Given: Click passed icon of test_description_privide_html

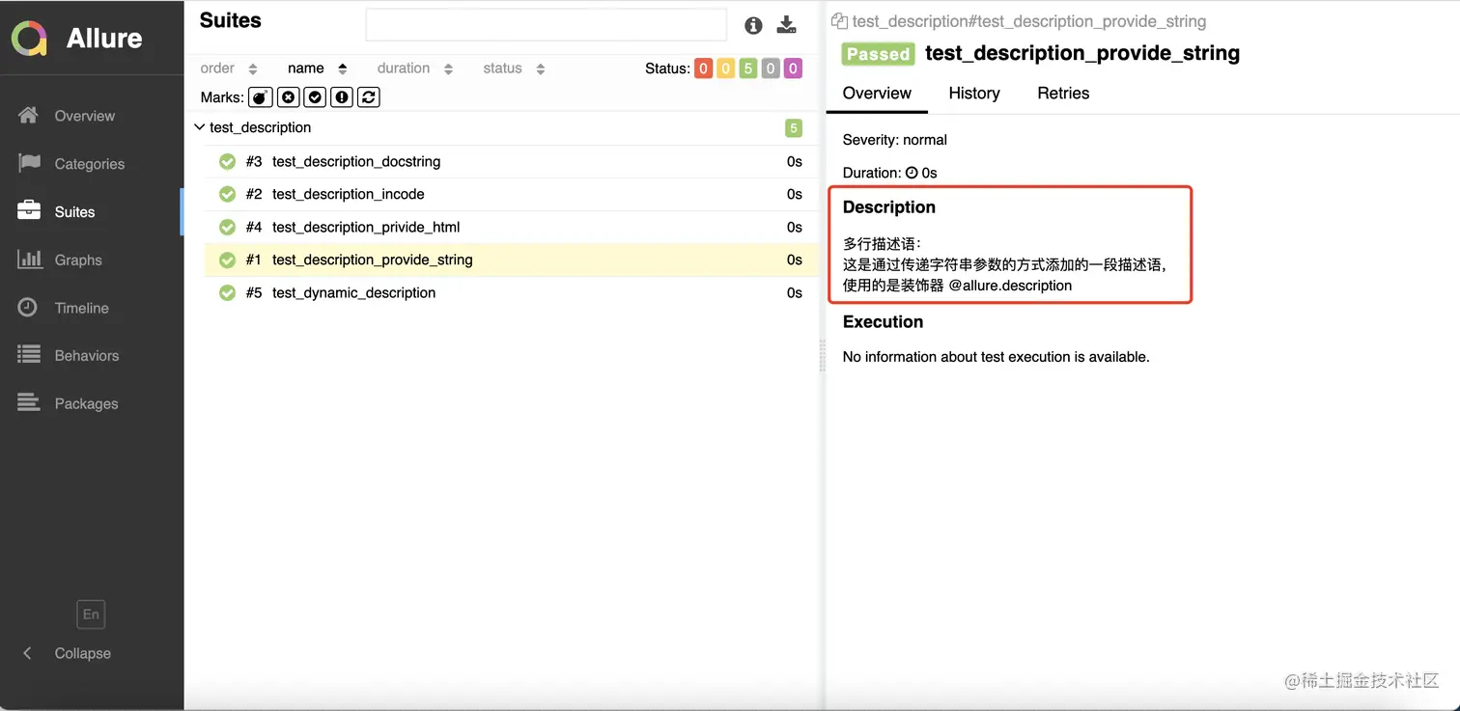Looking at the screenshot, I should (x=228, y=228).
